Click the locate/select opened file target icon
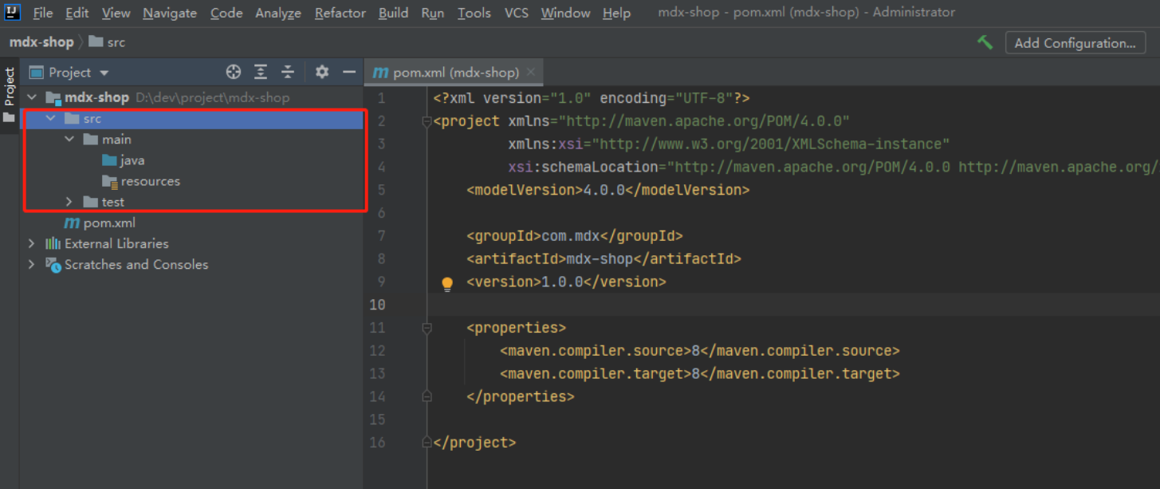This screenshot has height=489, width=1160. pyautogui.click(x=233, y=73)
